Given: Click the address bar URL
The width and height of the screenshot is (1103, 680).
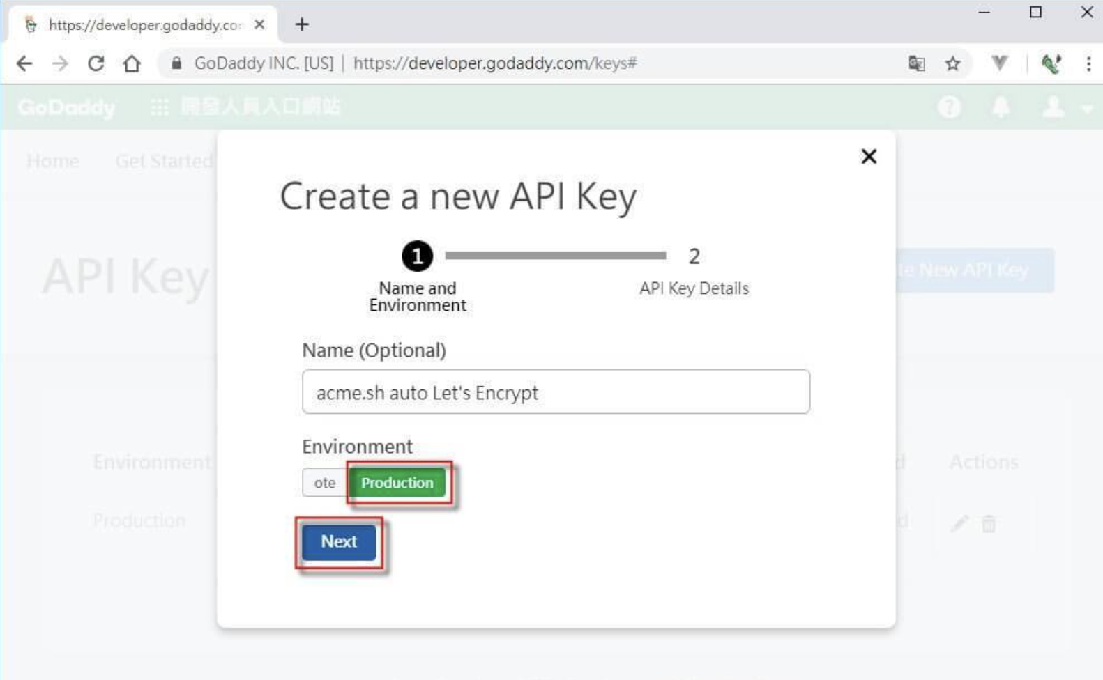Looking at the screenshot, I should point(495,63).
